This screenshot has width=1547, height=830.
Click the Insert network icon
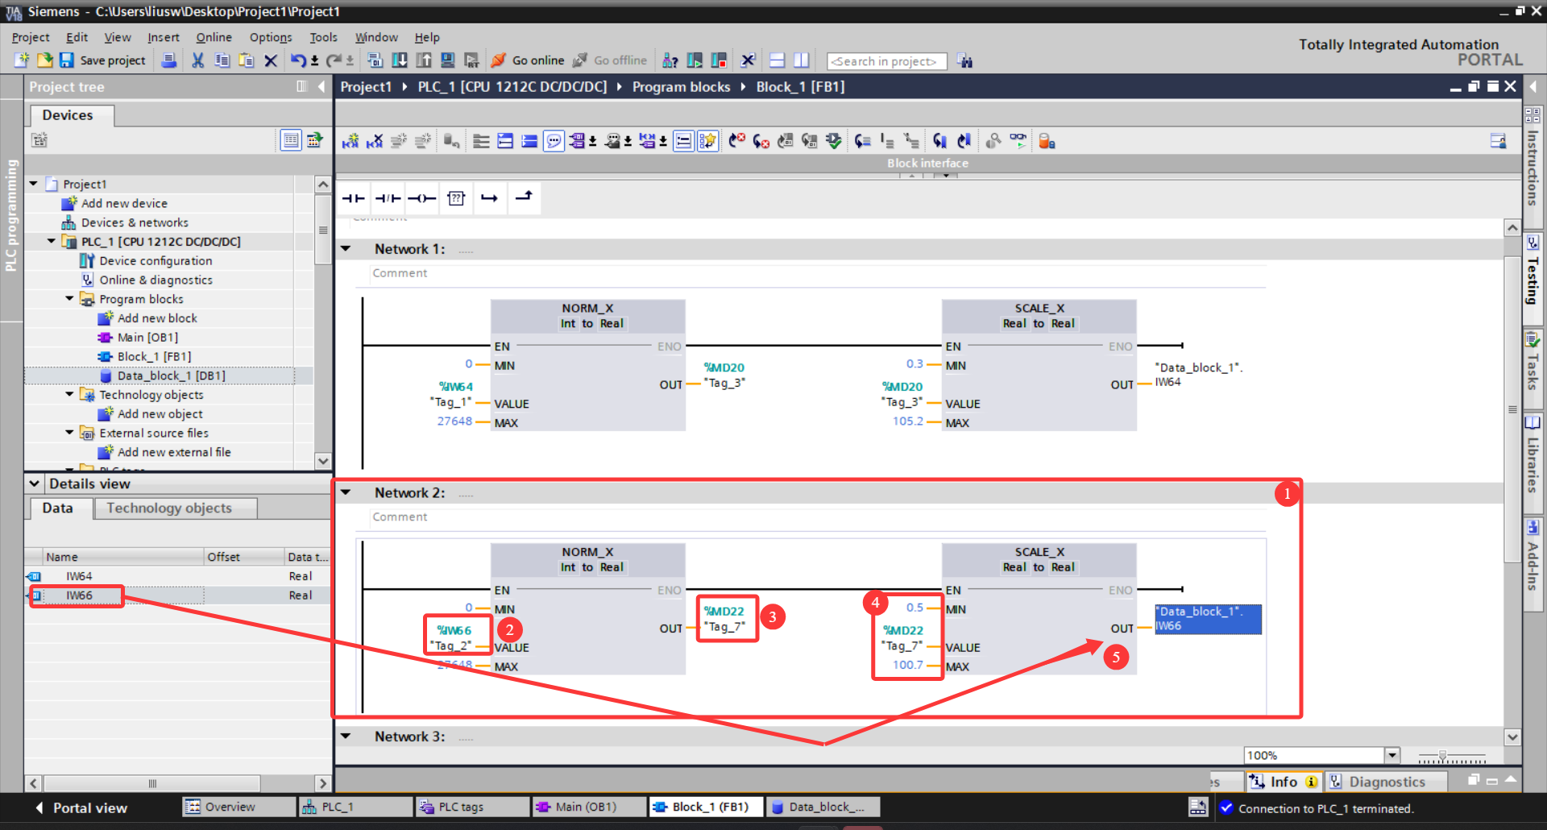(350, 141)
